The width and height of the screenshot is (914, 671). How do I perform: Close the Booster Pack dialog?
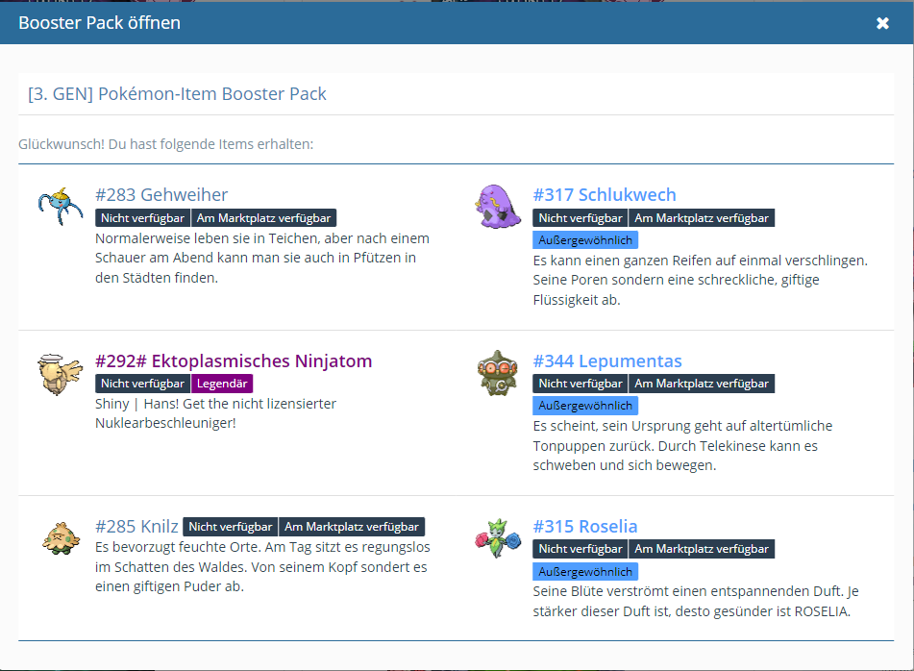point(882,23)
